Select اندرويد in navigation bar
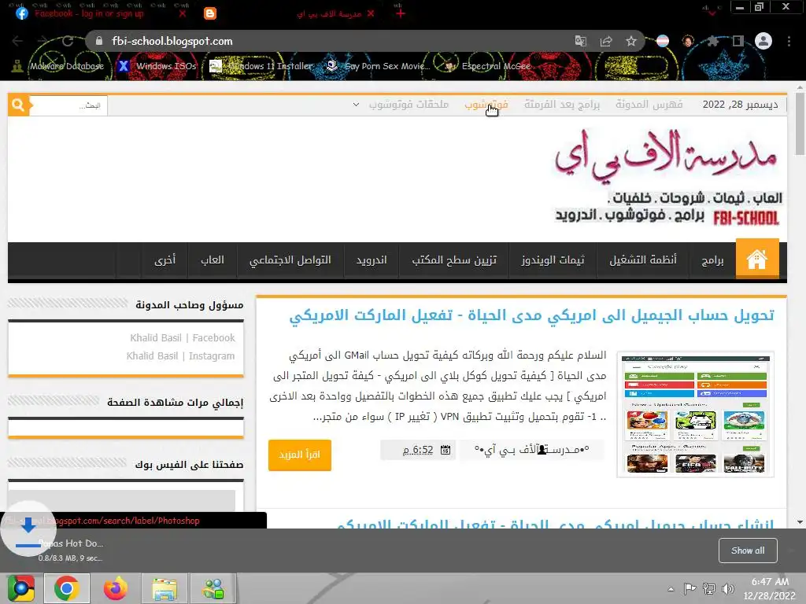This screenshot has width=806, height=604. (x=372, y=260)
